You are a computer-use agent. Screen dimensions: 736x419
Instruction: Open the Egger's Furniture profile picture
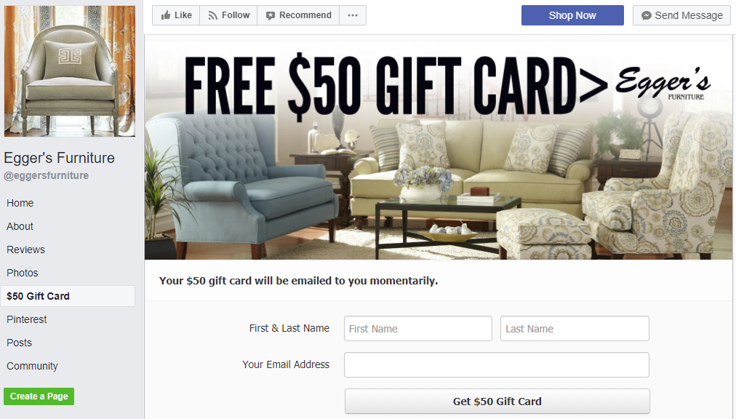(x=70, y=71)
